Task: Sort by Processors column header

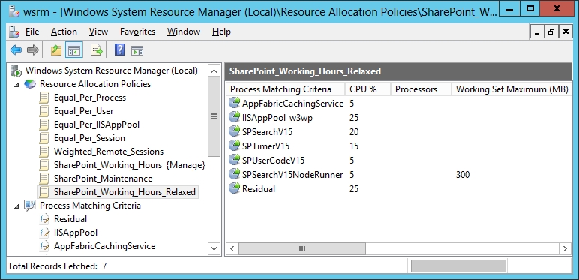Action: [421, 89]
